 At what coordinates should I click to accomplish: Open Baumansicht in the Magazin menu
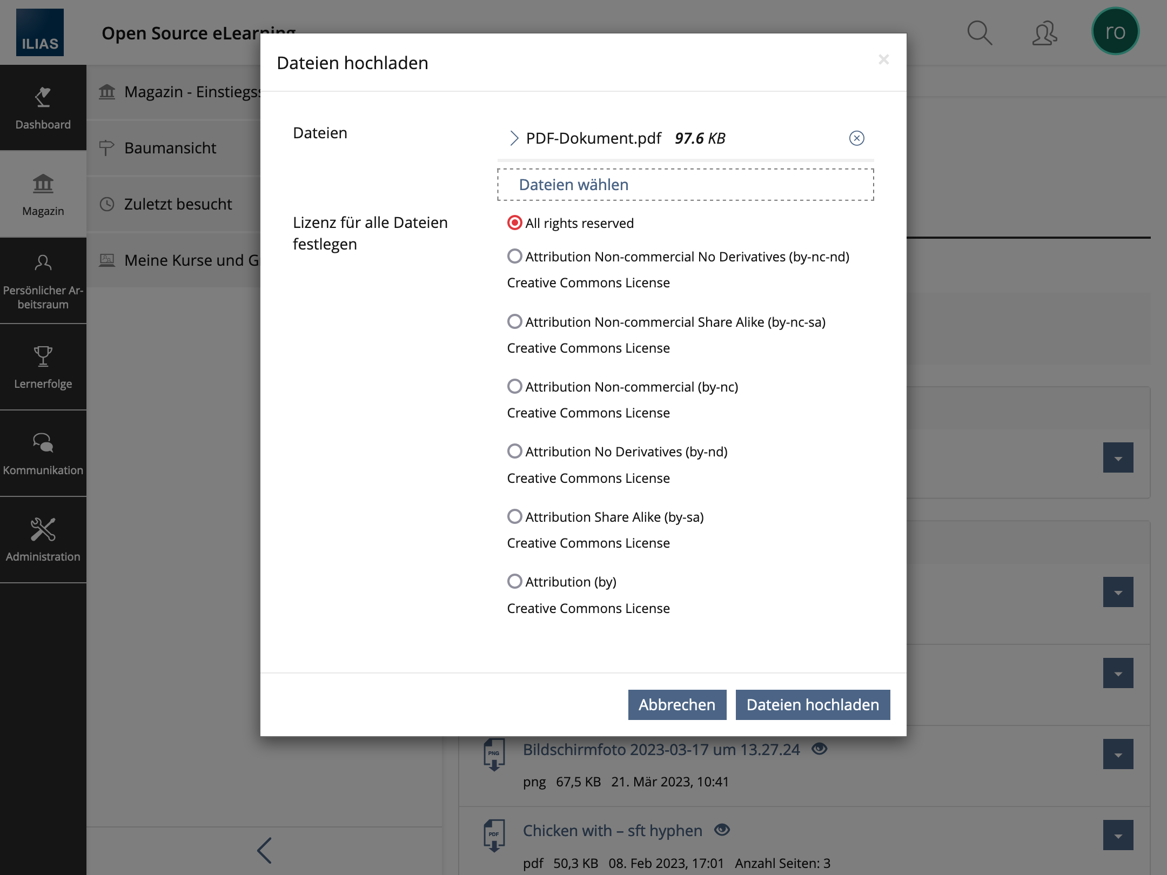(x=170, y=148)
